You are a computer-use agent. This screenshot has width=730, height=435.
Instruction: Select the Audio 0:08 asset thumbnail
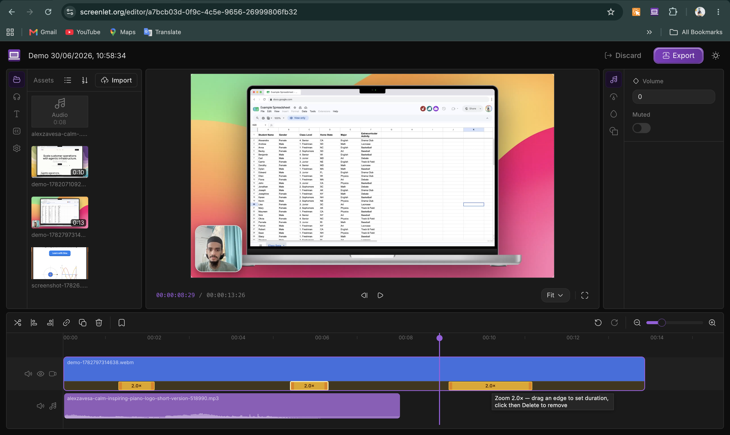pyautogui.click(x=60, y=112)
